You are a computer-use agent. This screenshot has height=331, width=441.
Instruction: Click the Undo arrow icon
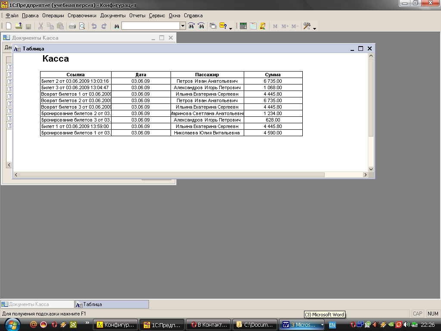point(94,26)
